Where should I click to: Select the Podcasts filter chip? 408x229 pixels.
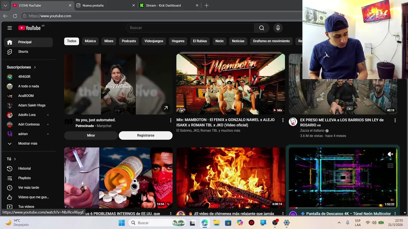(129, 41)
